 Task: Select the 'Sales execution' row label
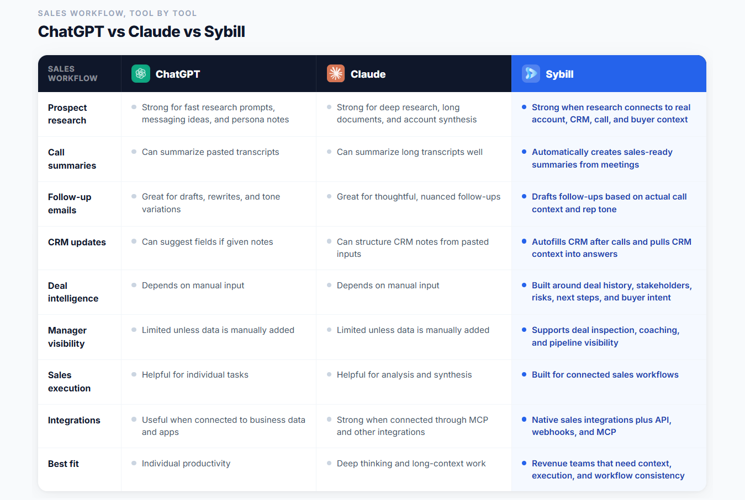(69, 381)
